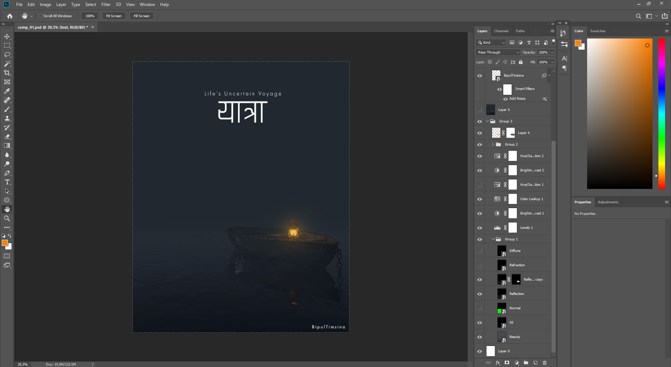Select the Lasso tool
Viewport: 671px width, 367px height.
7,55
